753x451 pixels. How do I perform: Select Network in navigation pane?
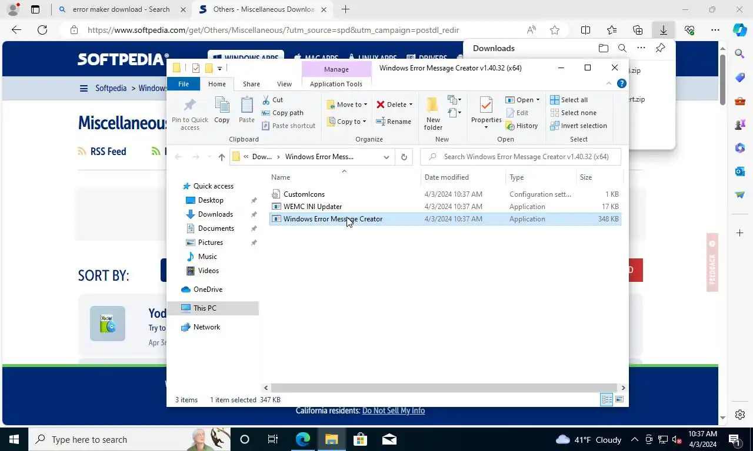(206, 327)
